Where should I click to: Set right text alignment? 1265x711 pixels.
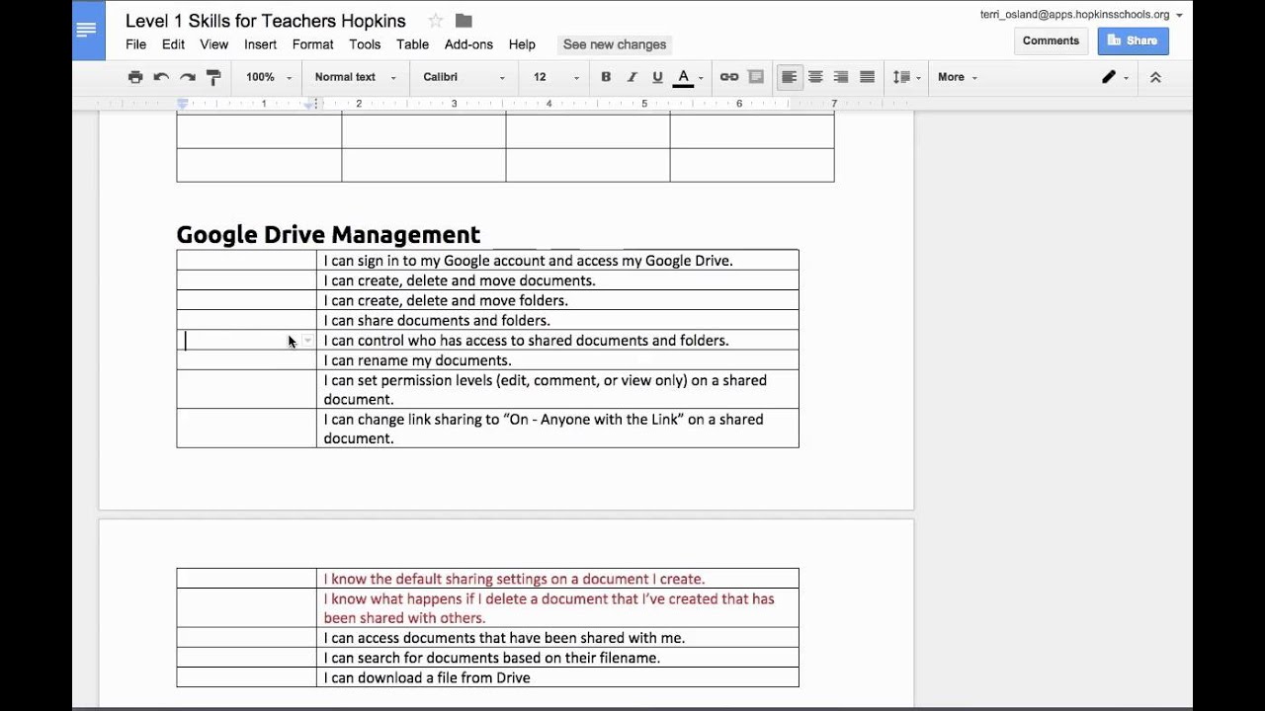pyautogui.click(x=841, y=77)
